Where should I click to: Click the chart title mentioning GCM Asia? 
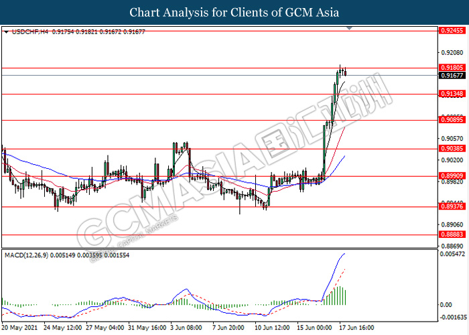(x=234, y=13)
